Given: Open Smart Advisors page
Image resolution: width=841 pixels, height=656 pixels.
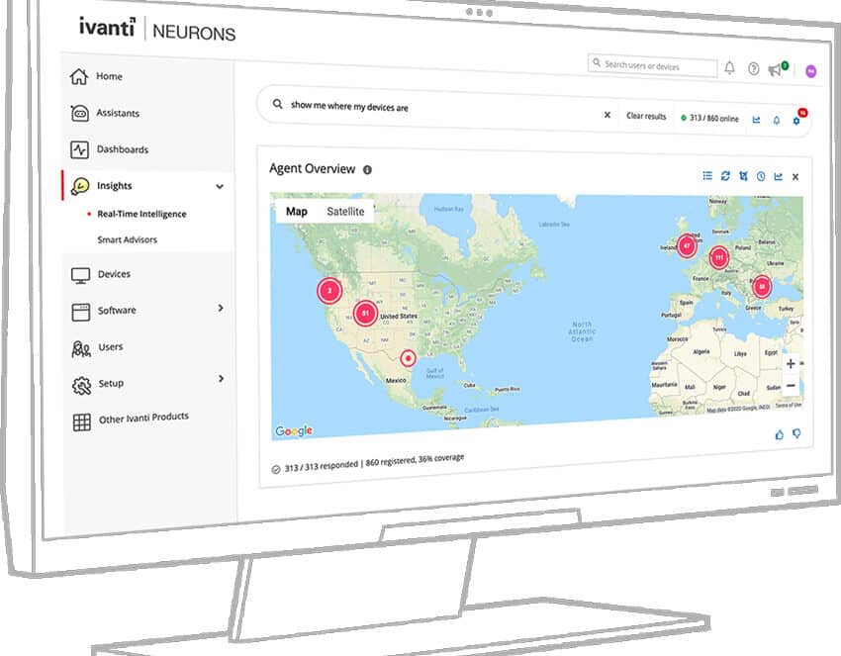Looking at the screenshot, I should (127, 239).
